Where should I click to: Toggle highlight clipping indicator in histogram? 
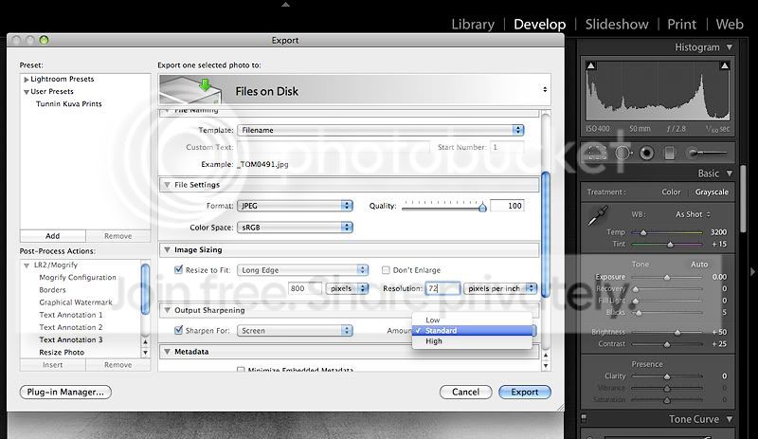click(727, 65)
